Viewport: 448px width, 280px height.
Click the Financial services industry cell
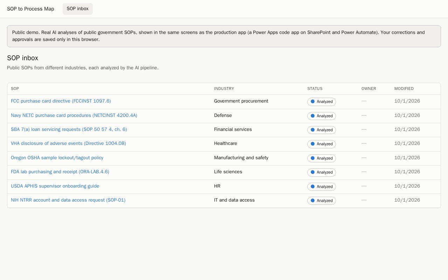pos(233,129)
